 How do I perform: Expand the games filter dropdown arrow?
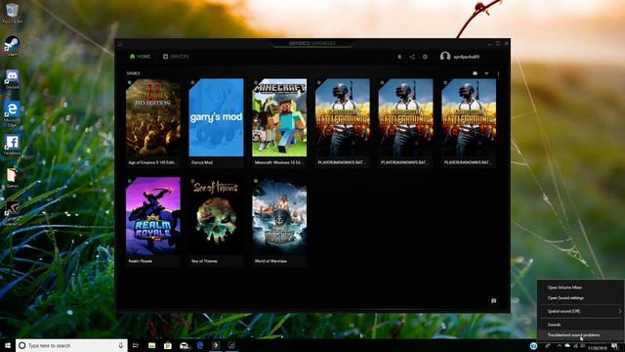coord(486,73)
